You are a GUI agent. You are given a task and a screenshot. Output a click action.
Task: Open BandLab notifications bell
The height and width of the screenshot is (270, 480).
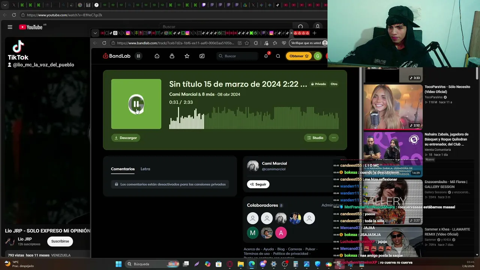click(x=266, y=56)
